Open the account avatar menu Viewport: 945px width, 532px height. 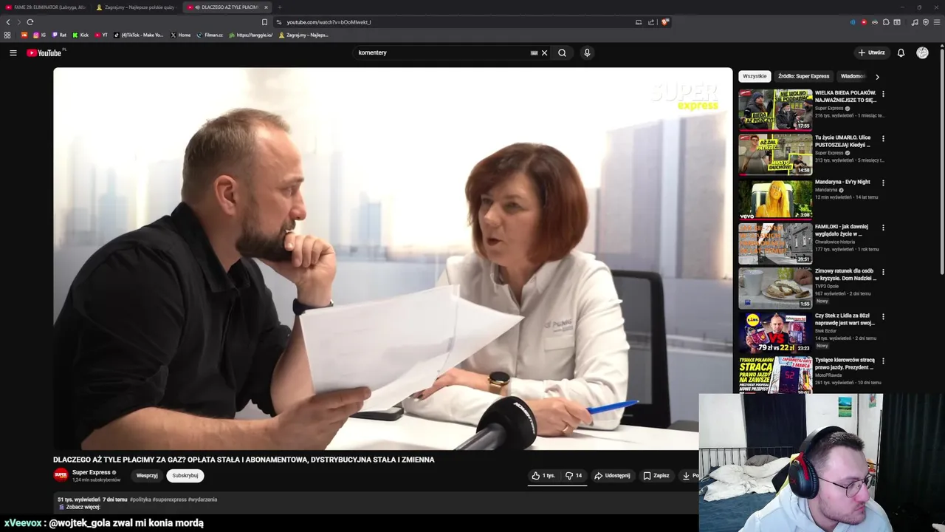point(922,52)
